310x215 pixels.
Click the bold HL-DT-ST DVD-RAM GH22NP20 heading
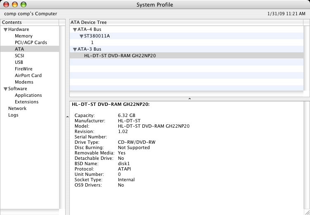click(111, 105)
